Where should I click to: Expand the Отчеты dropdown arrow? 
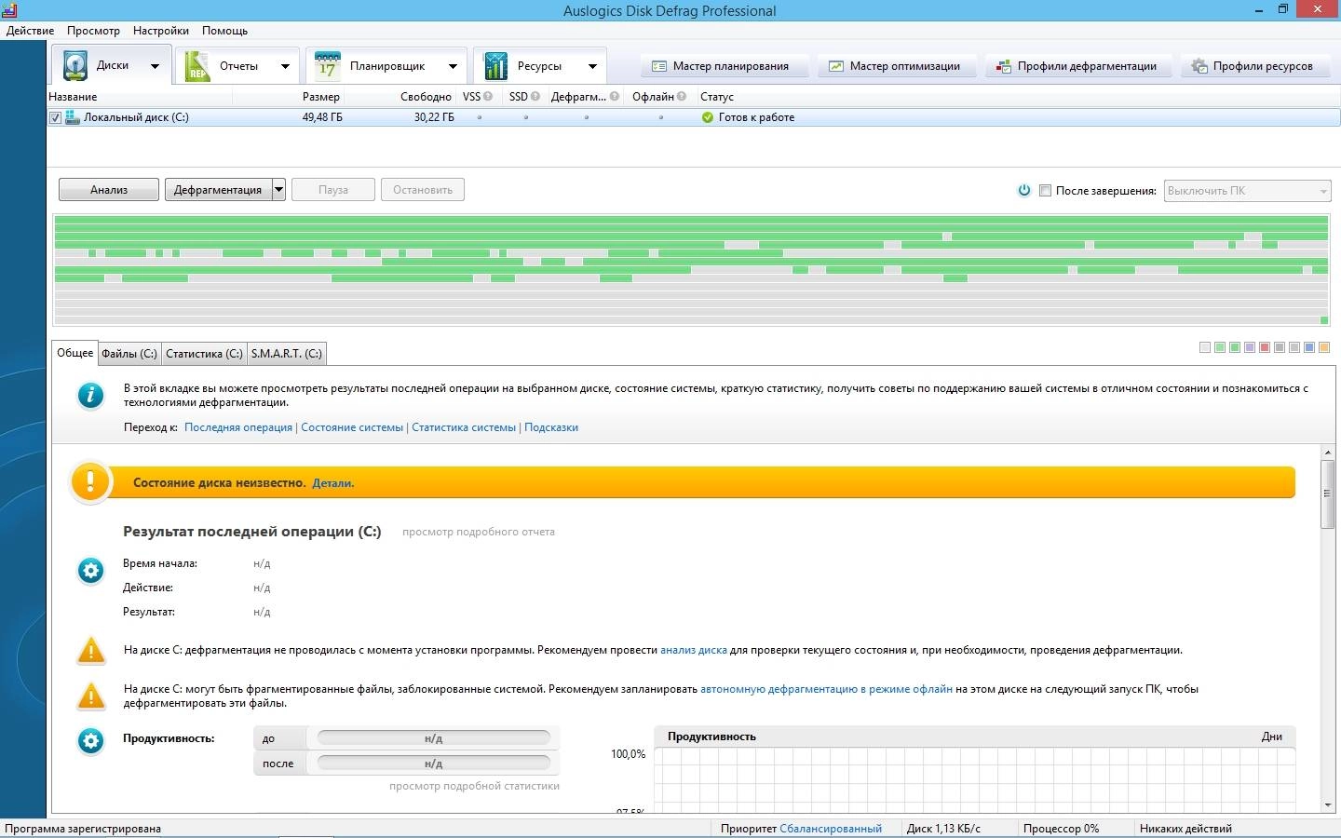(x=285, y=66)
